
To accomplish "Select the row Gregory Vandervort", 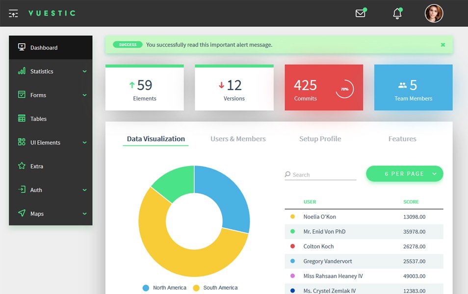I will 364,261.
